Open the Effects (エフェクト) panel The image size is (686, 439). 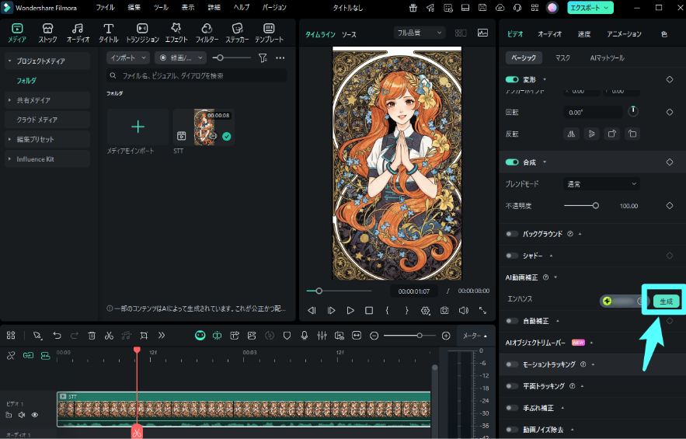click(176, 33)
